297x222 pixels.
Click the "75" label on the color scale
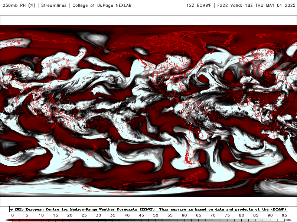[227, 215]
